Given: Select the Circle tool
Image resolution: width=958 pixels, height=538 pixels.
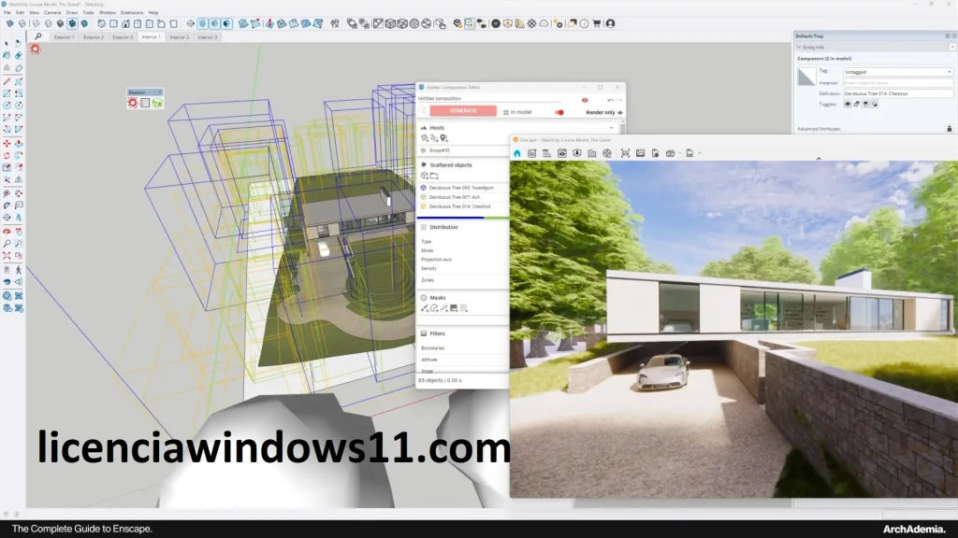Looking at the screenshot, I should click(7, 106).
